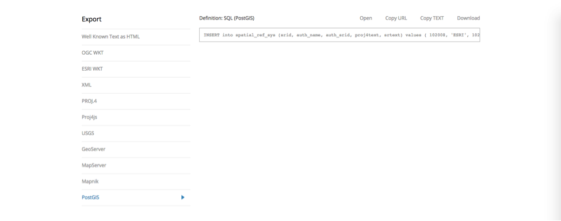This screenshot has width=561, height=221.
Task: Open GeoServer export definition
Action: pos(93,149)
